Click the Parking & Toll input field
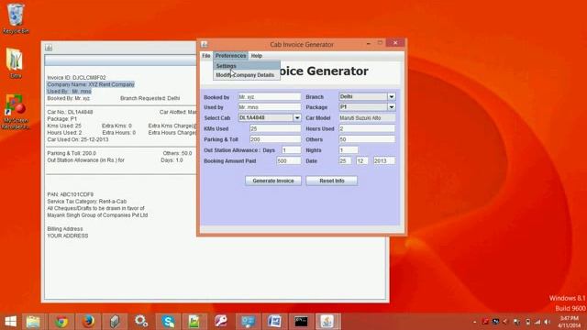The width and height of the screenshot is (587, 330). [x=275, y=139]
